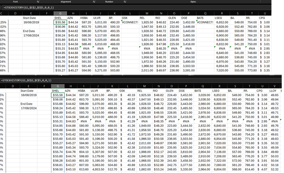Select the #CONNECT! error cell under BATS

(205, 22)
